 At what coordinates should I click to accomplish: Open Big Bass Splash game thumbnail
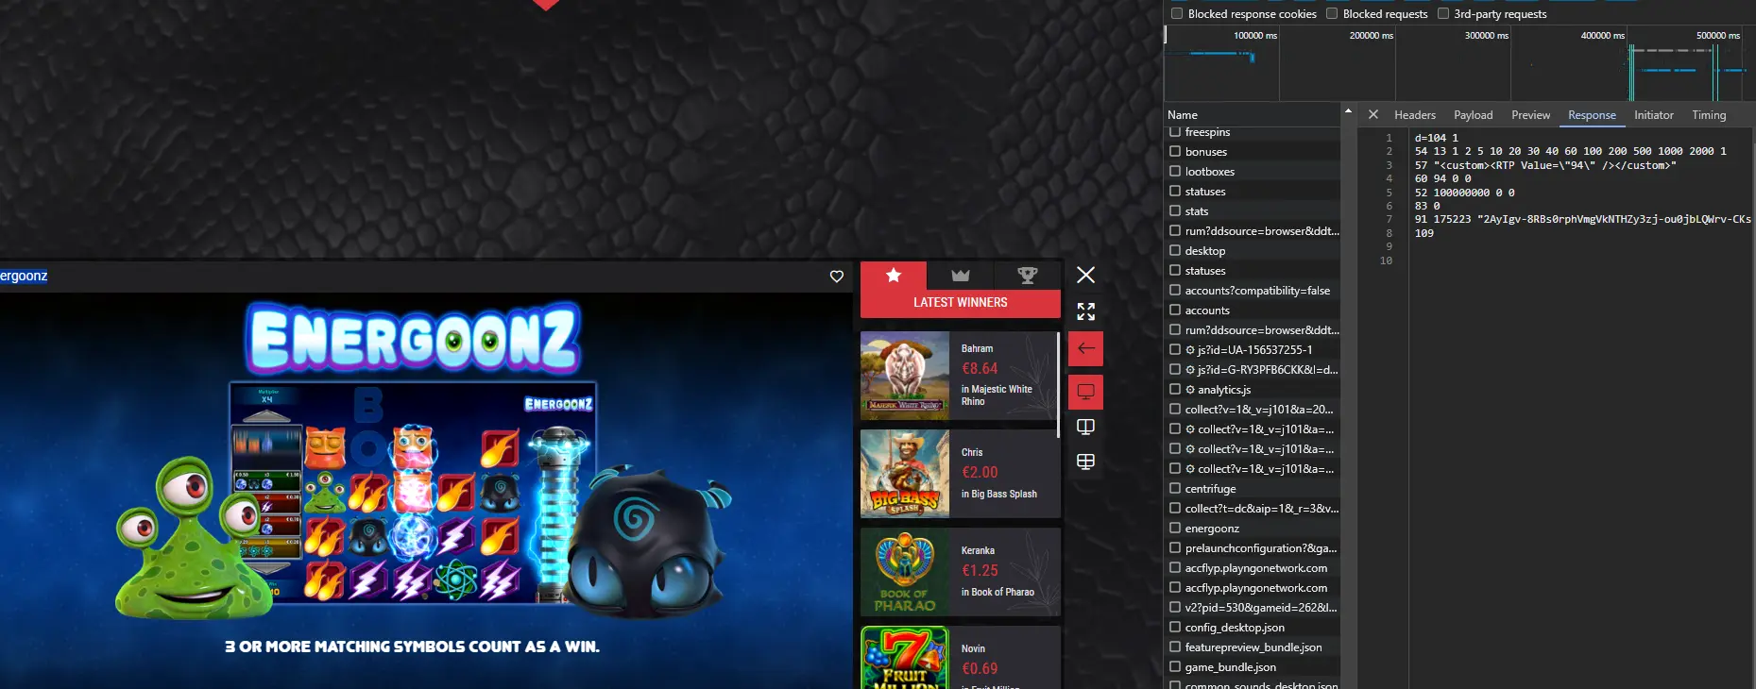pos(905,474)
